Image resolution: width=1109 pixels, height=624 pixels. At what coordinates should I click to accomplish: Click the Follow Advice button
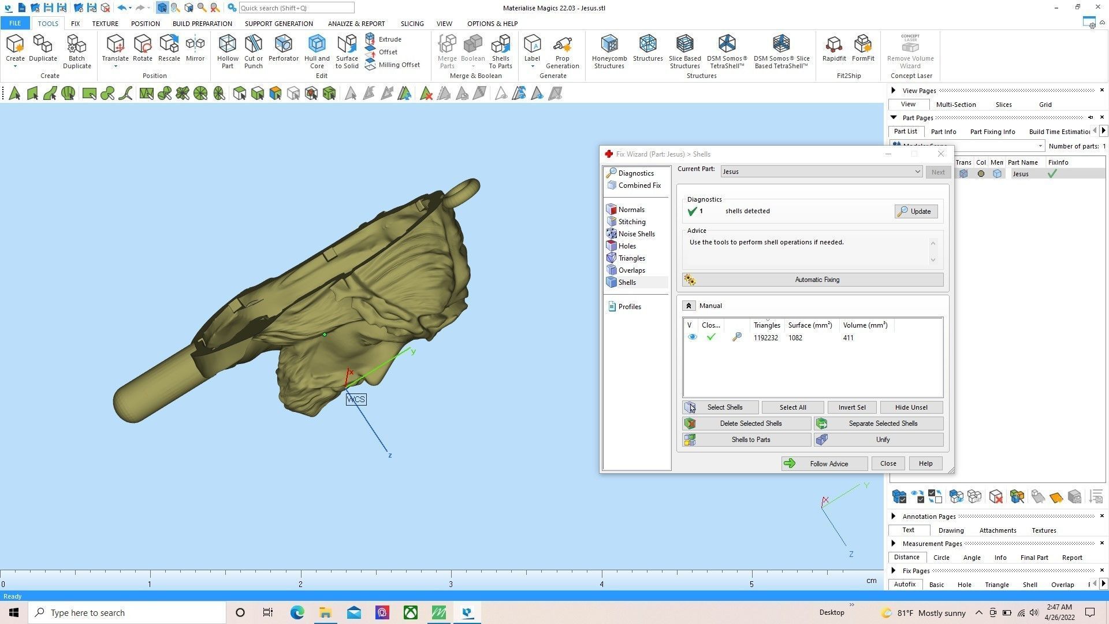pyautogui.click(x=824, y=464)
